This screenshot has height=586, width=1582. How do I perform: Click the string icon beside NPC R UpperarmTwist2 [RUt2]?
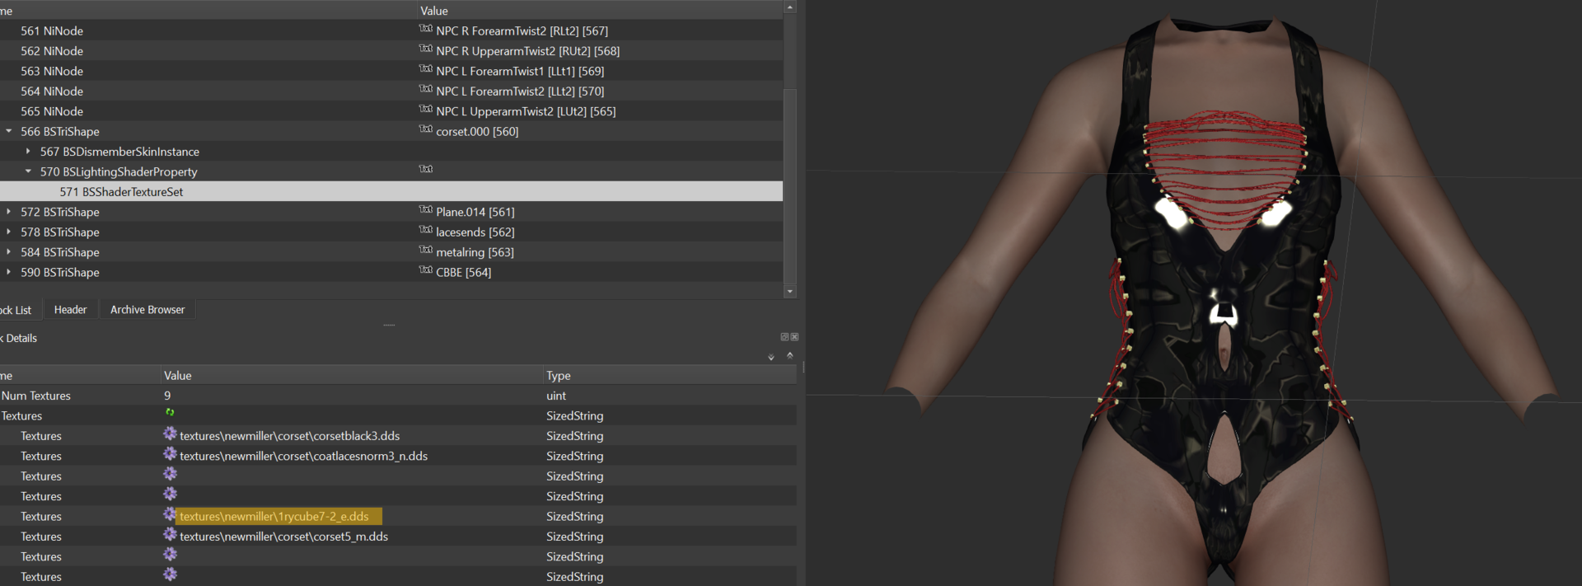(425, 49)
